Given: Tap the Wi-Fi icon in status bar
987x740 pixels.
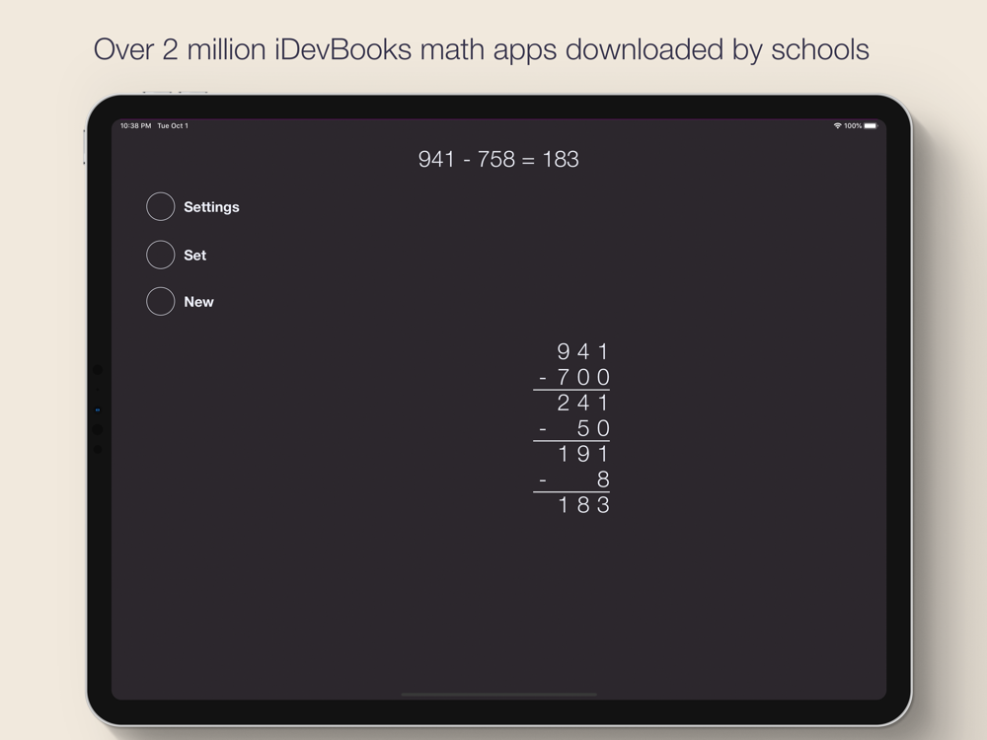Looking at the screenshot, I should [837, 126].
